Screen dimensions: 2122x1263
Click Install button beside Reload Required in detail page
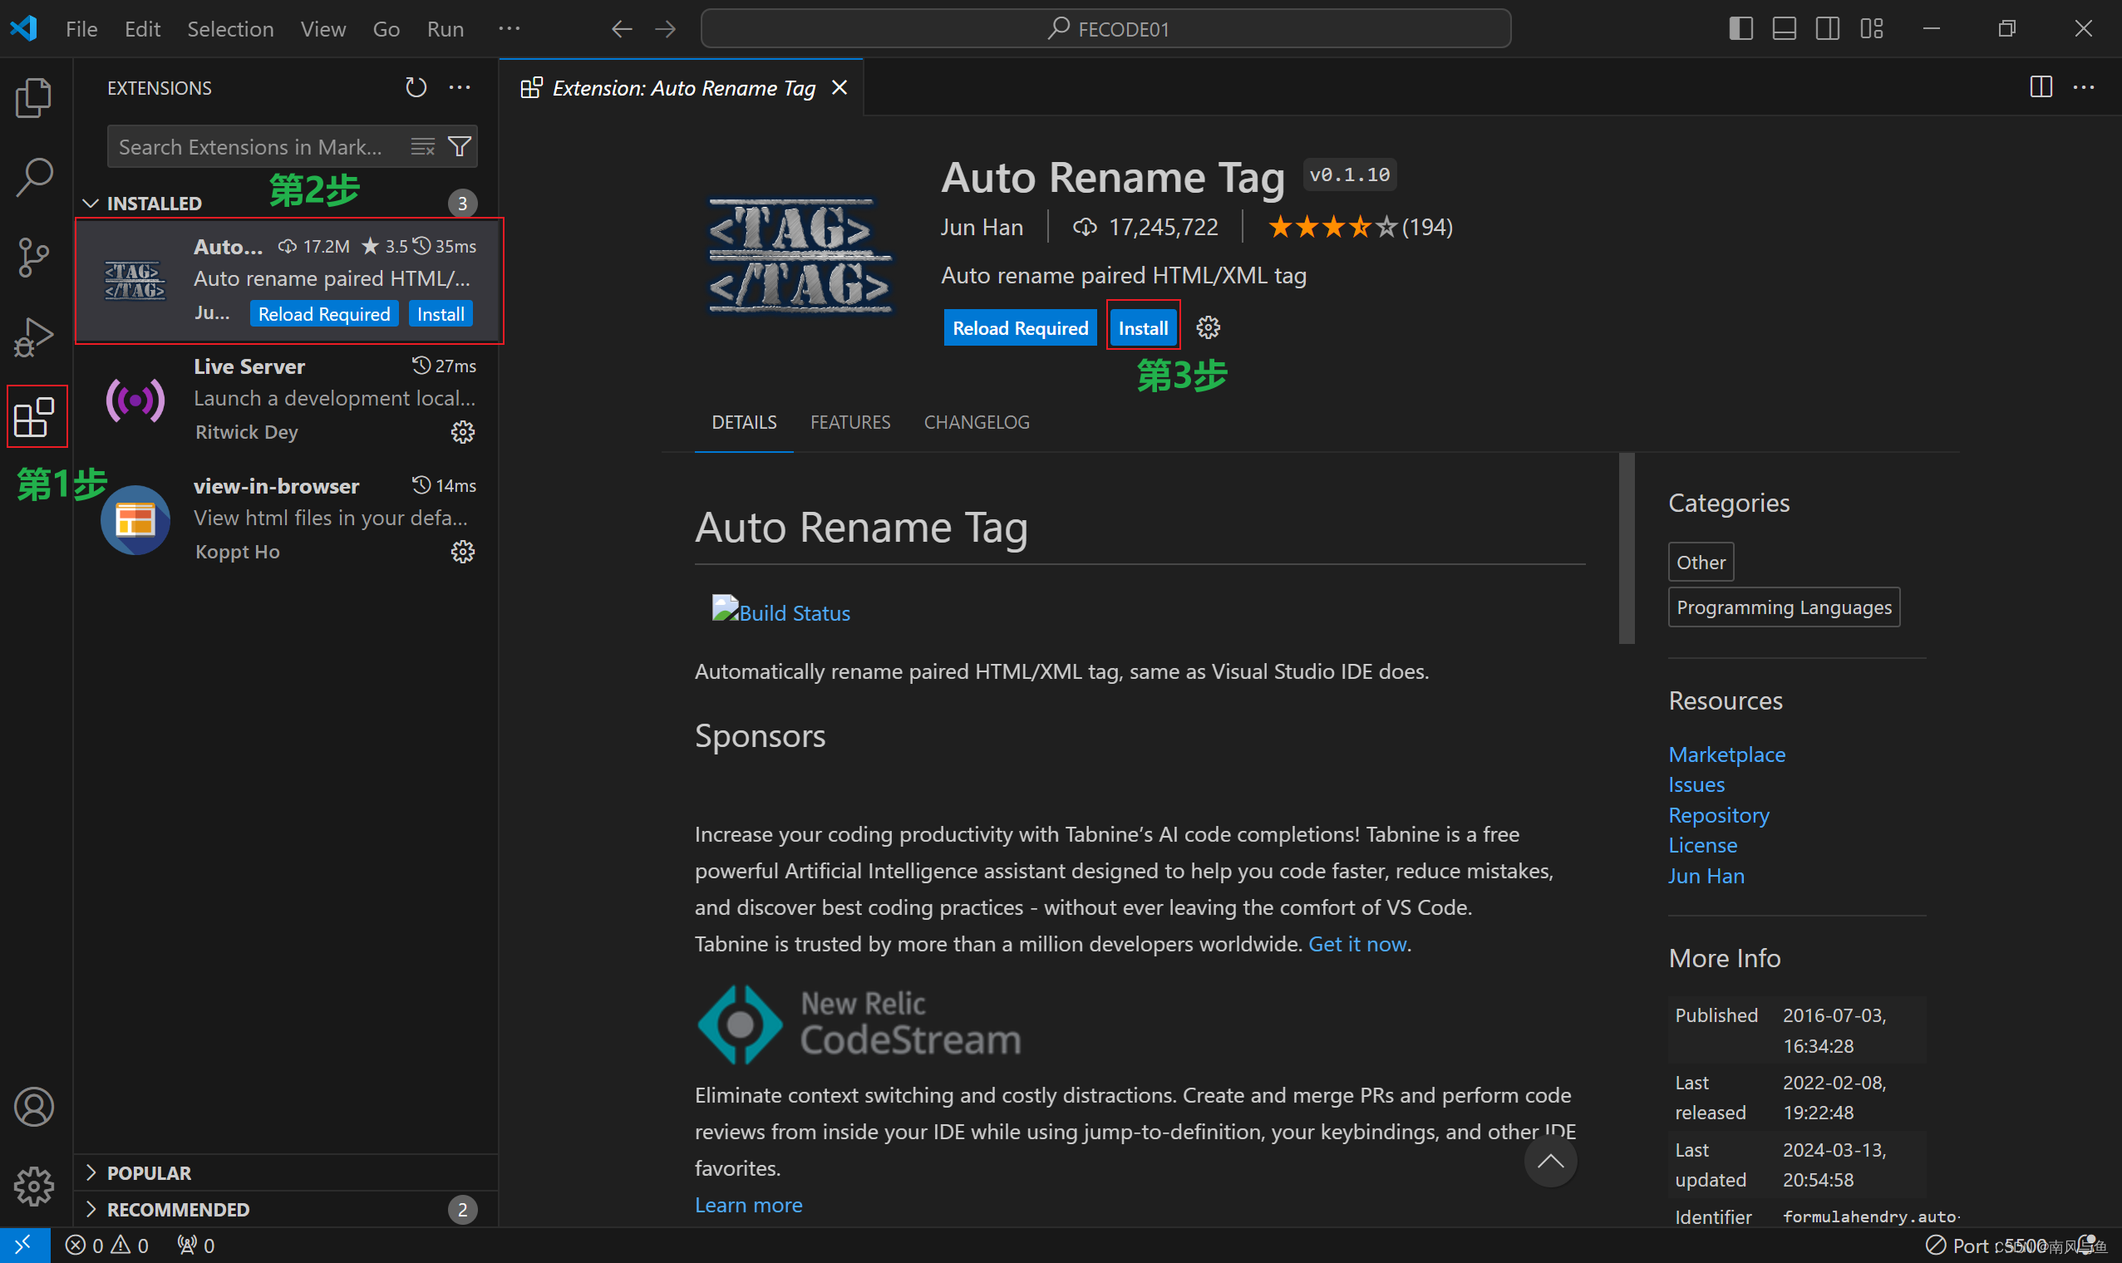point(1142,327)
